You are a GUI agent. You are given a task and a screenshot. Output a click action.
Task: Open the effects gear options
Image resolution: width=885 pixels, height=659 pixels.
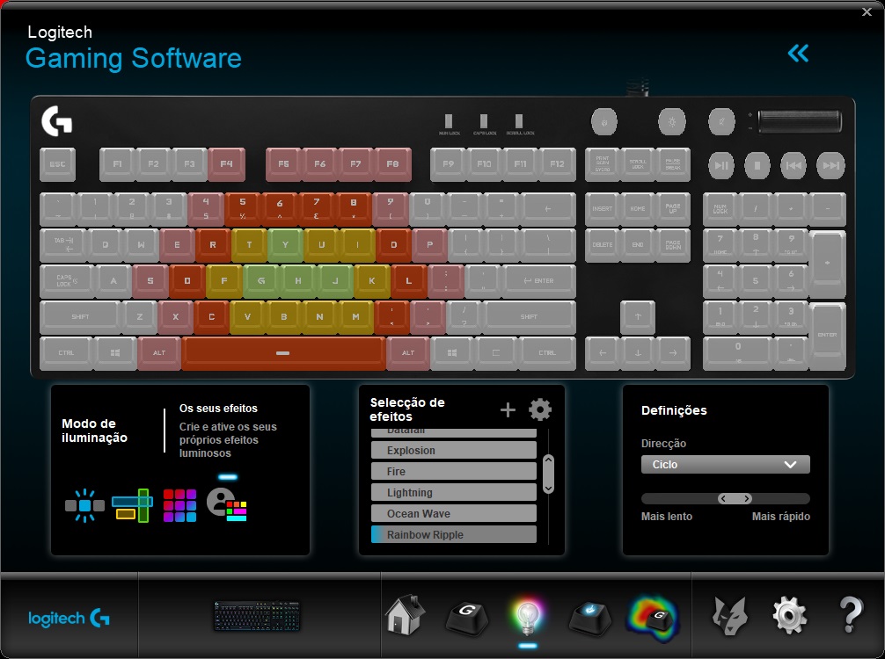pyautogui.click(x=540, y=409)
